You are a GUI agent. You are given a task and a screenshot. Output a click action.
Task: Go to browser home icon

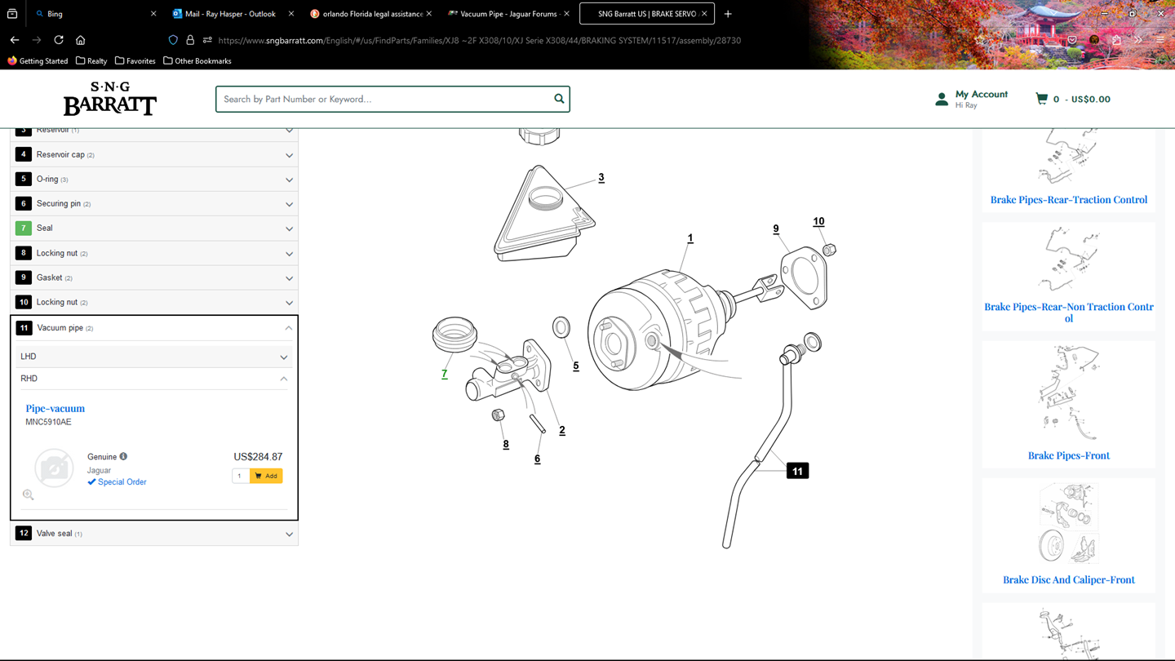click(80, 40)
